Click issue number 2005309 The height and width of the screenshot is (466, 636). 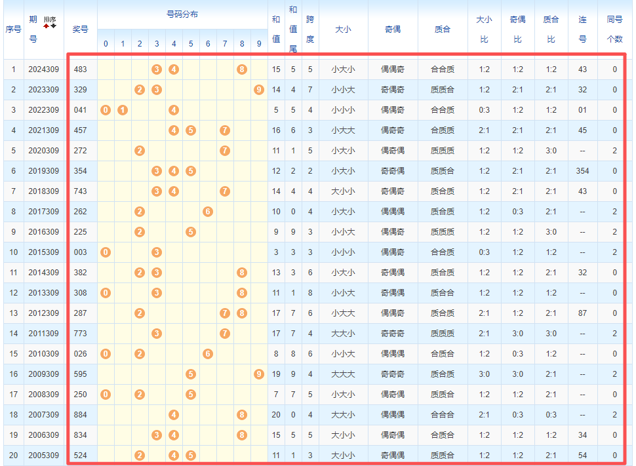pyautogui.click(x=43, y=456)
